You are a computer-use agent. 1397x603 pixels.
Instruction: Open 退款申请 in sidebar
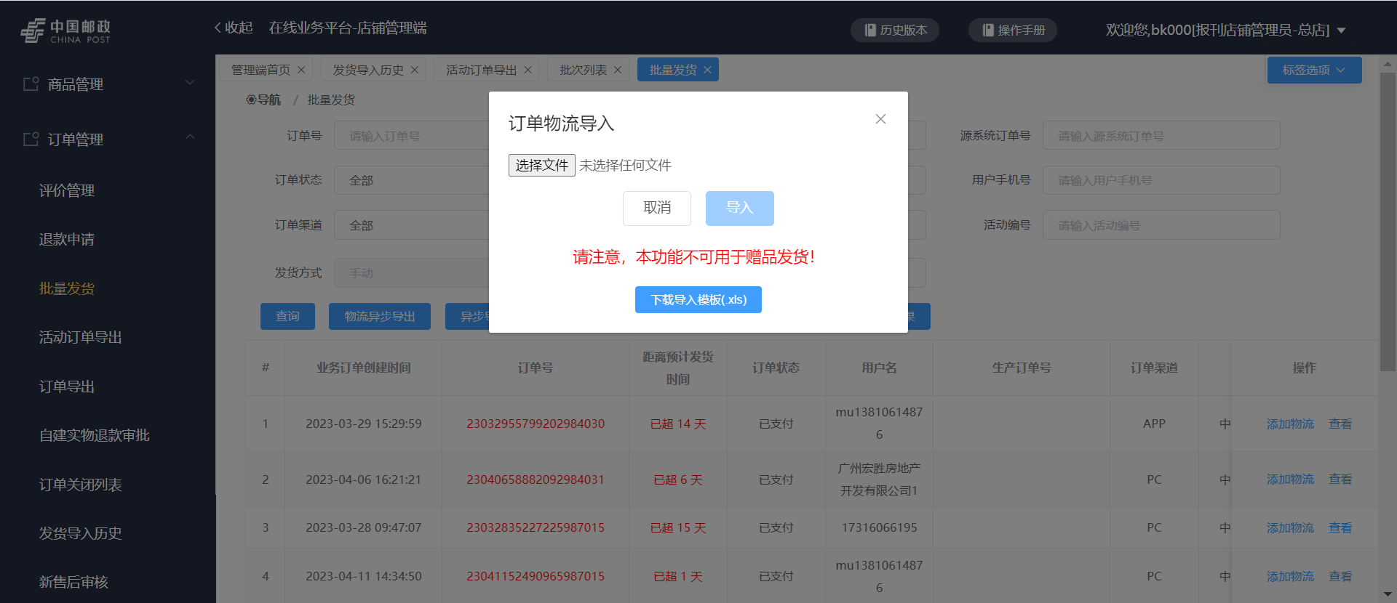click(67, 239)
